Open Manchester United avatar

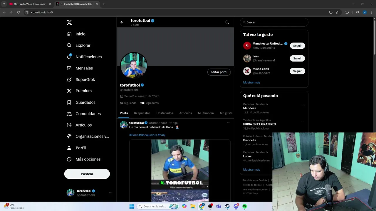point(247,46)
